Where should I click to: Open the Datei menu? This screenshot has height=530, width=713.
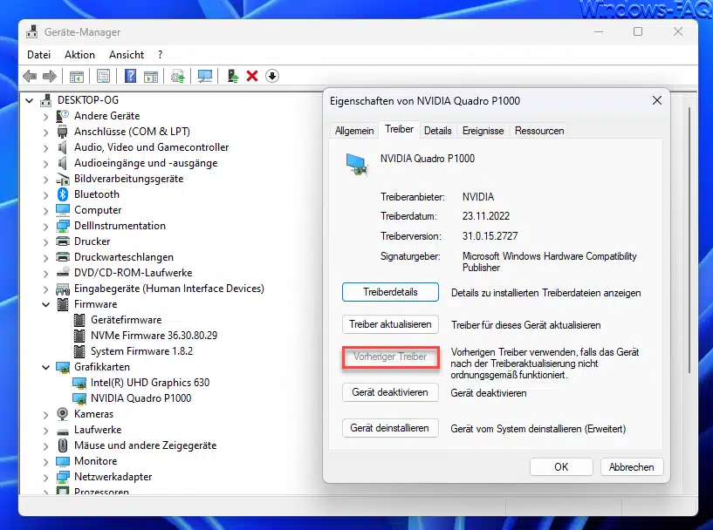[x=38, y=55]
